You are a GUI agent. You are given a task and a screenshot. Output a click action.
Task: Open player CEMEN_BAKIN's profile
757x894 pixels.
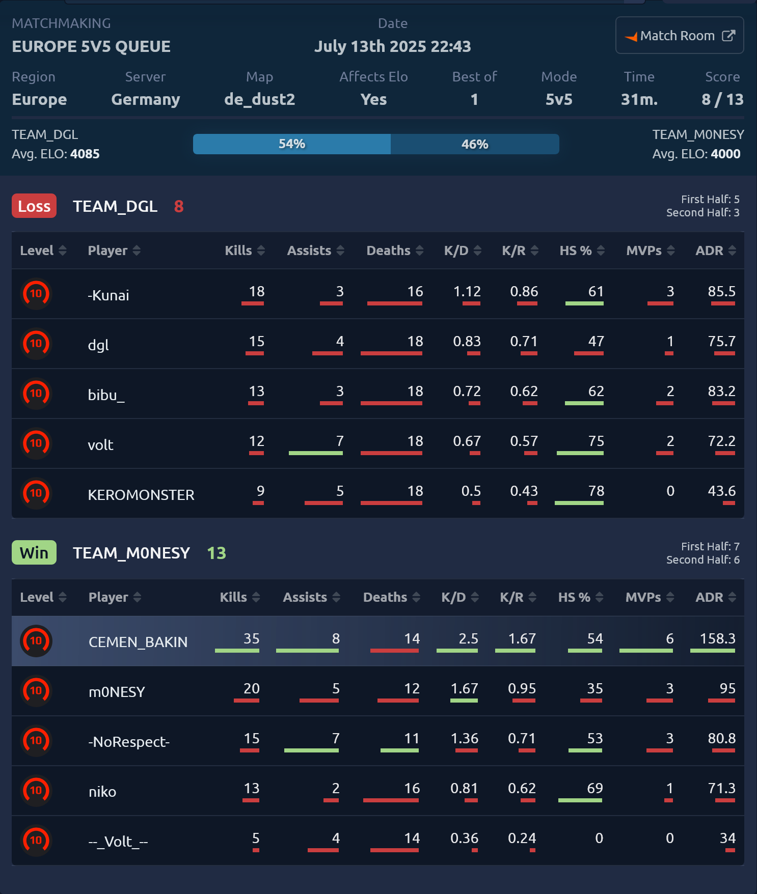(138, 642)
